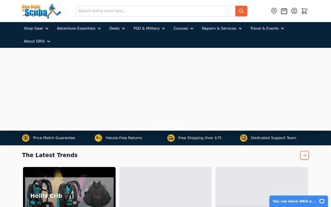The height and width of the screenshot is (207, 331).
Task: Open the 'You can leave DRIS a...' message widget
Action: [x=298, y=201]
